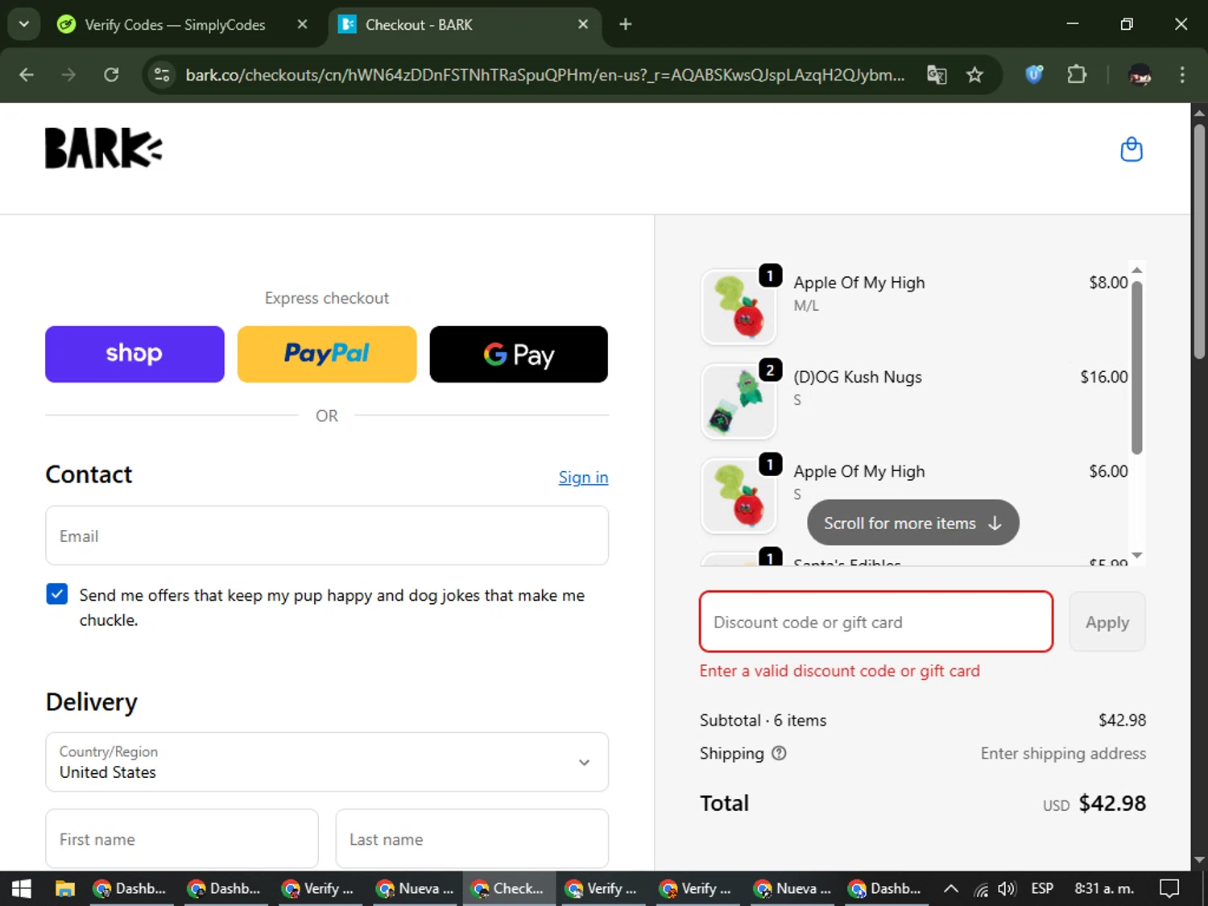Click Scroll for more items button
1208x906 pixels.
913,523
